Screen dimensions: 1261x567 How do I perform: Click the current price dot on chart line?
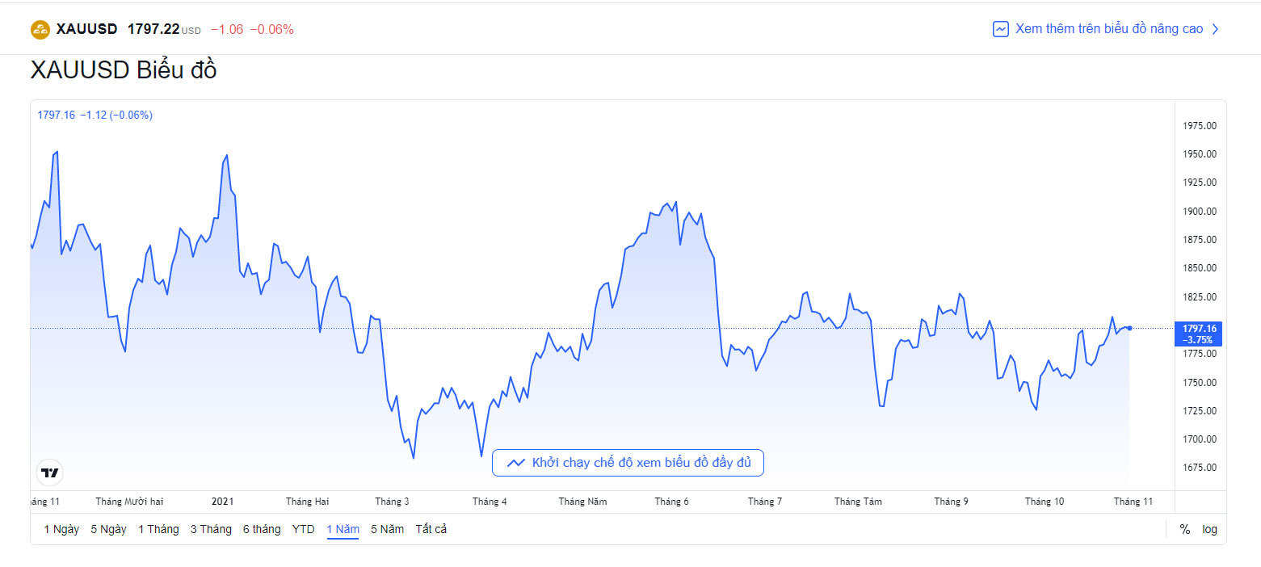[1129, 328]
